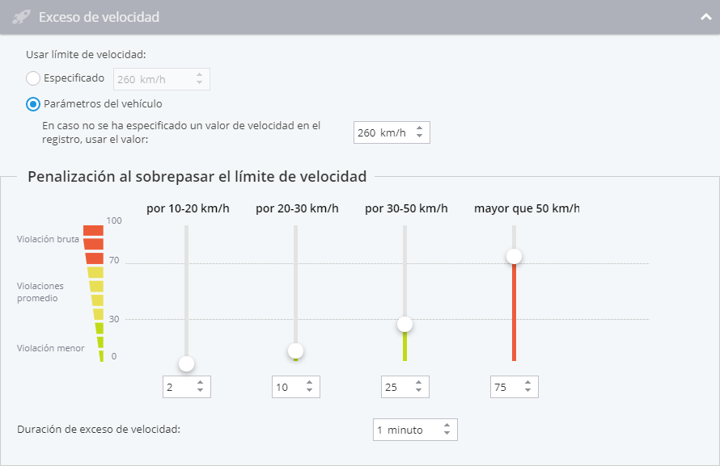The height and width of the screenshot is (466, 720).
Task: Click the mayor que 50 km/h slider knob
Action: (514, 256)
